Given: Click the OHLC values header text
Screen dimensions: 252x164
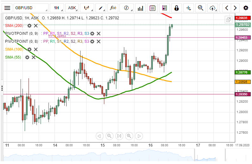Looking at the screenshot, I should tap(81, 18).
